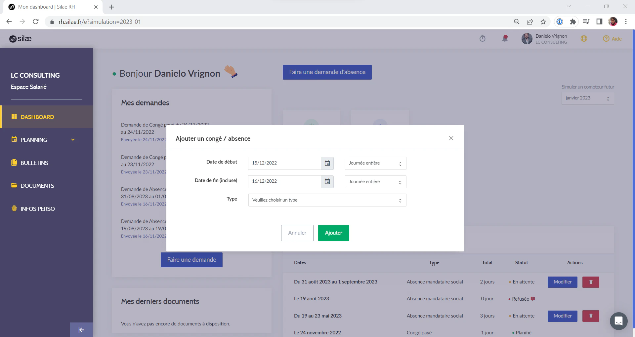Close the add absence dialog
This screenshot has width=635, height=337.
click(x=451, y=138)
